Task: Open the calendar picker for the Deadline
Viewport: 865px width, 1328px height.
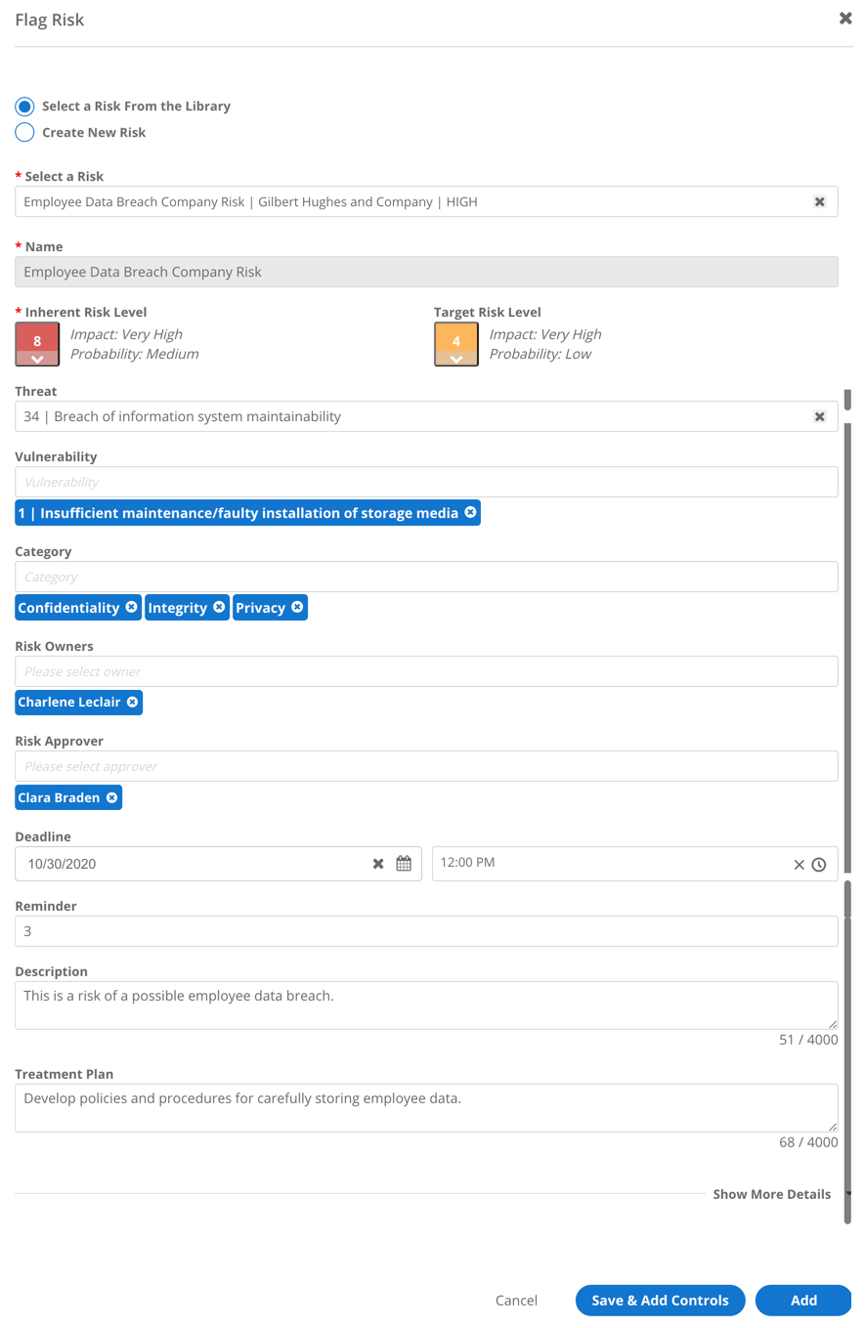Action: click(404, 863)
